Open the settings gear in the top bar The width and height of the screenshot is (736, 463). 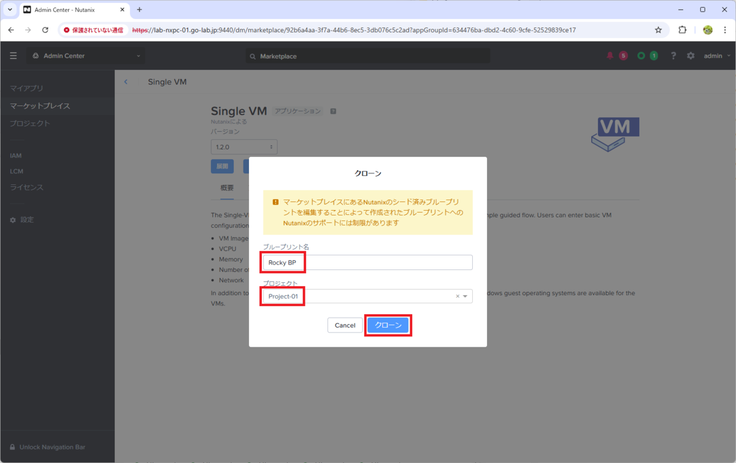[691, 56]
